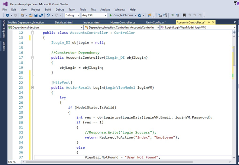Click the Previous Bookmark icon
The image size is (239, 165).
[x=190, y=15]
